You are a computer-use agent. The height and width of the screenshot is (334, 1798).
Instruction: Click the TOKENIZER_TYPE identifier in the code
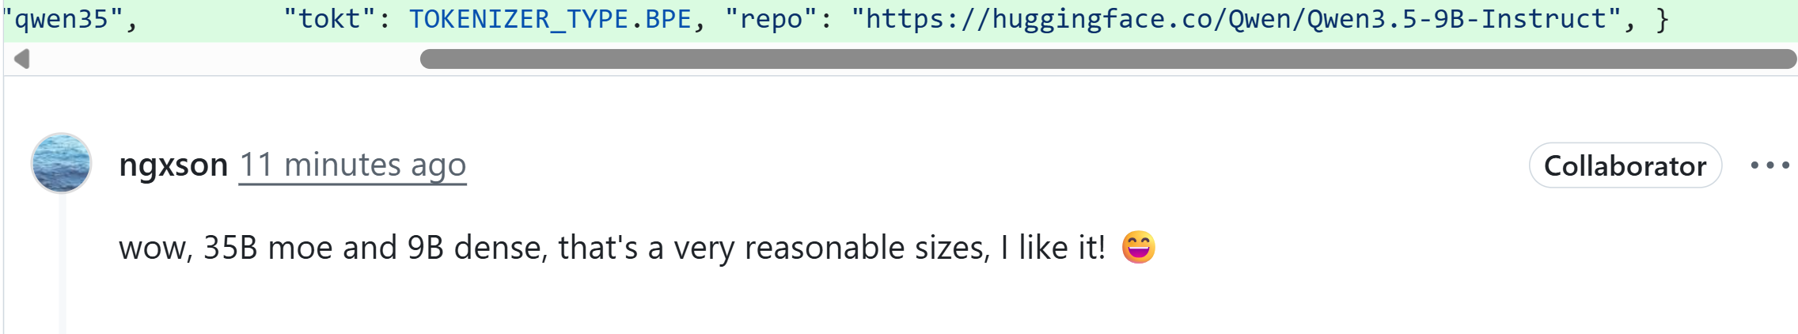518,19
